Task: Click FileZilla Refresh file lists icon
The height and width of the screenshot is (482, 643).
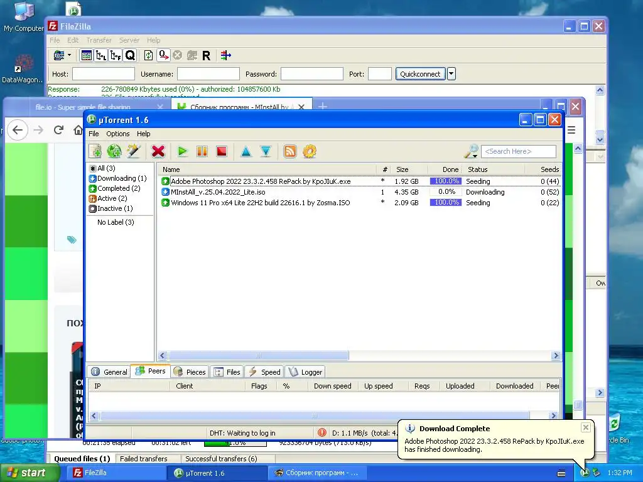Action: (148, 55)
